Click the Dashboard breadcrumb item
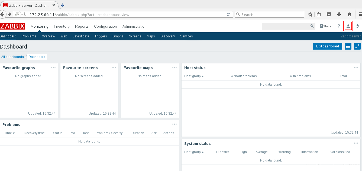Image resolution: width=362 pixels, height=171 pixels. click(x=37, y=57)
